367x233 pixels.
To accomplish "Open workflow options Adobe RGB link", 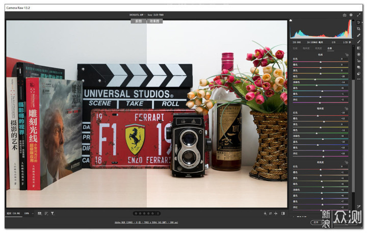I will coord(146,222).
